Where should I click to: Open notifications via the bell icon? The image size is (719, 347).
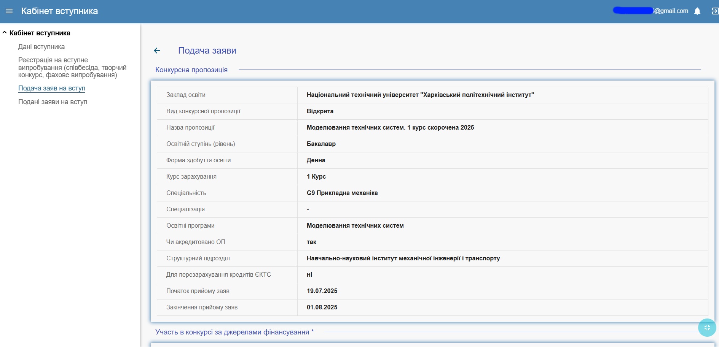pos(697,11)
